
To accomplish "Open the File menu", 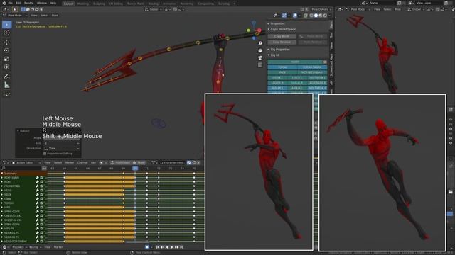I will 10,3.
